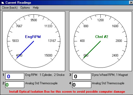Screen dimensions: 133x95
Task: Click the green Chnl #2 needle
Action: [92, 49]
